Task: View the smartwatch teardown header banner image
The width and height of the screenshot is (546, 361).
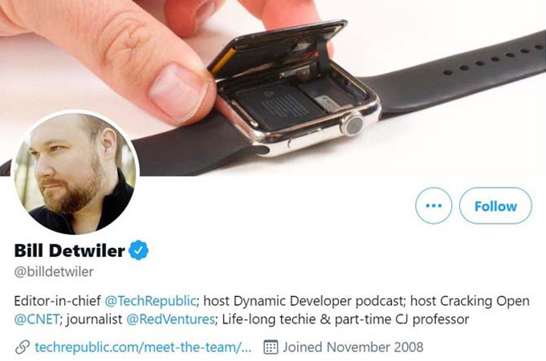Action: tap(273, 87)
